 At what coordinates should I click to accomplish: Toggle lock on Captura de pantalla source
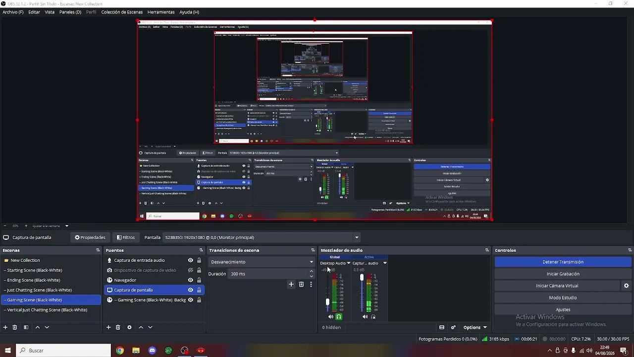[x=199, y=290]
